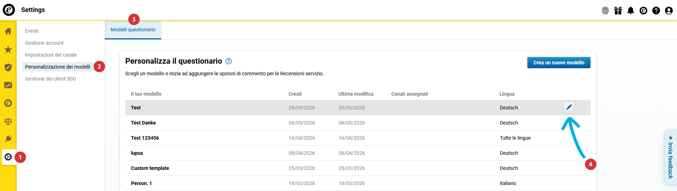Click Italiano in the Person. 1 row
The height and width of the screenshot is (191, 677).
pyautogui.click(x=508, y=183)
